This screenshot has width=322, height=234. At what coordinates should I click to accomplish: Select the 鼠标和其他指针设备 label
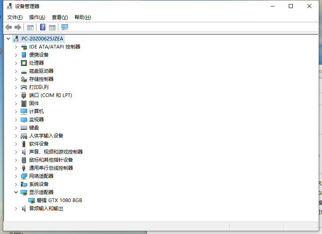pos(51,160)
